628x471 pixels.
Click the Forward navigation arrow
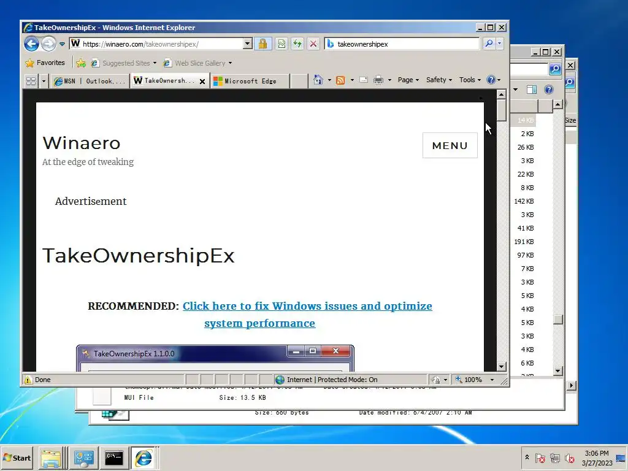pos(49,44)
